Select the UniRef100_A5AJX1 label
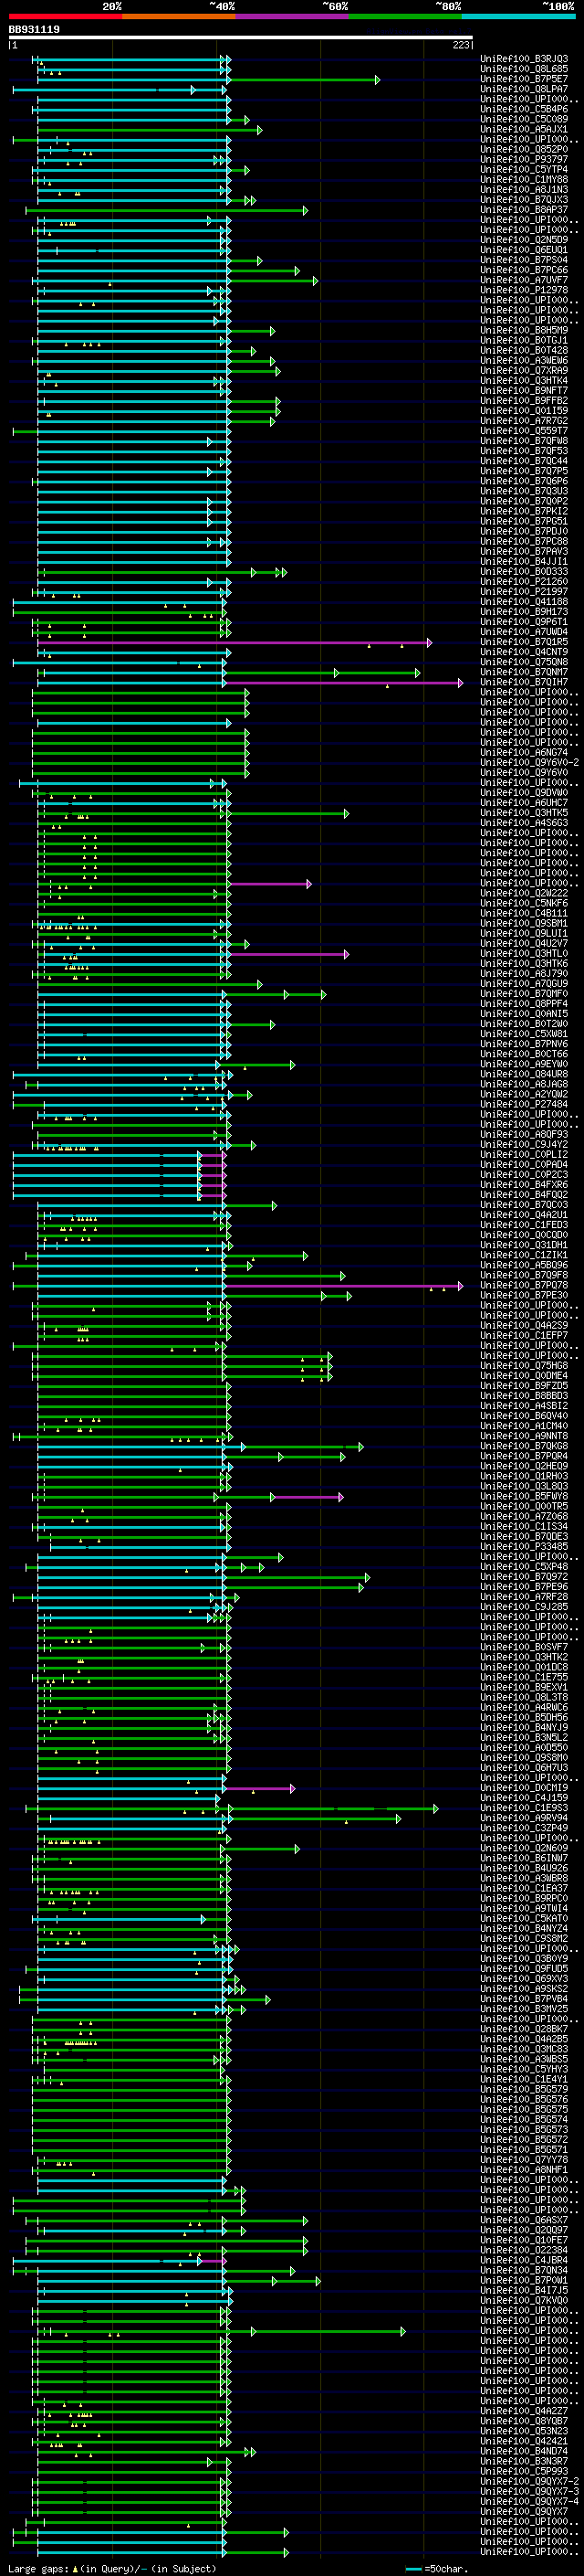584x2576 pixels. point(524,129)
